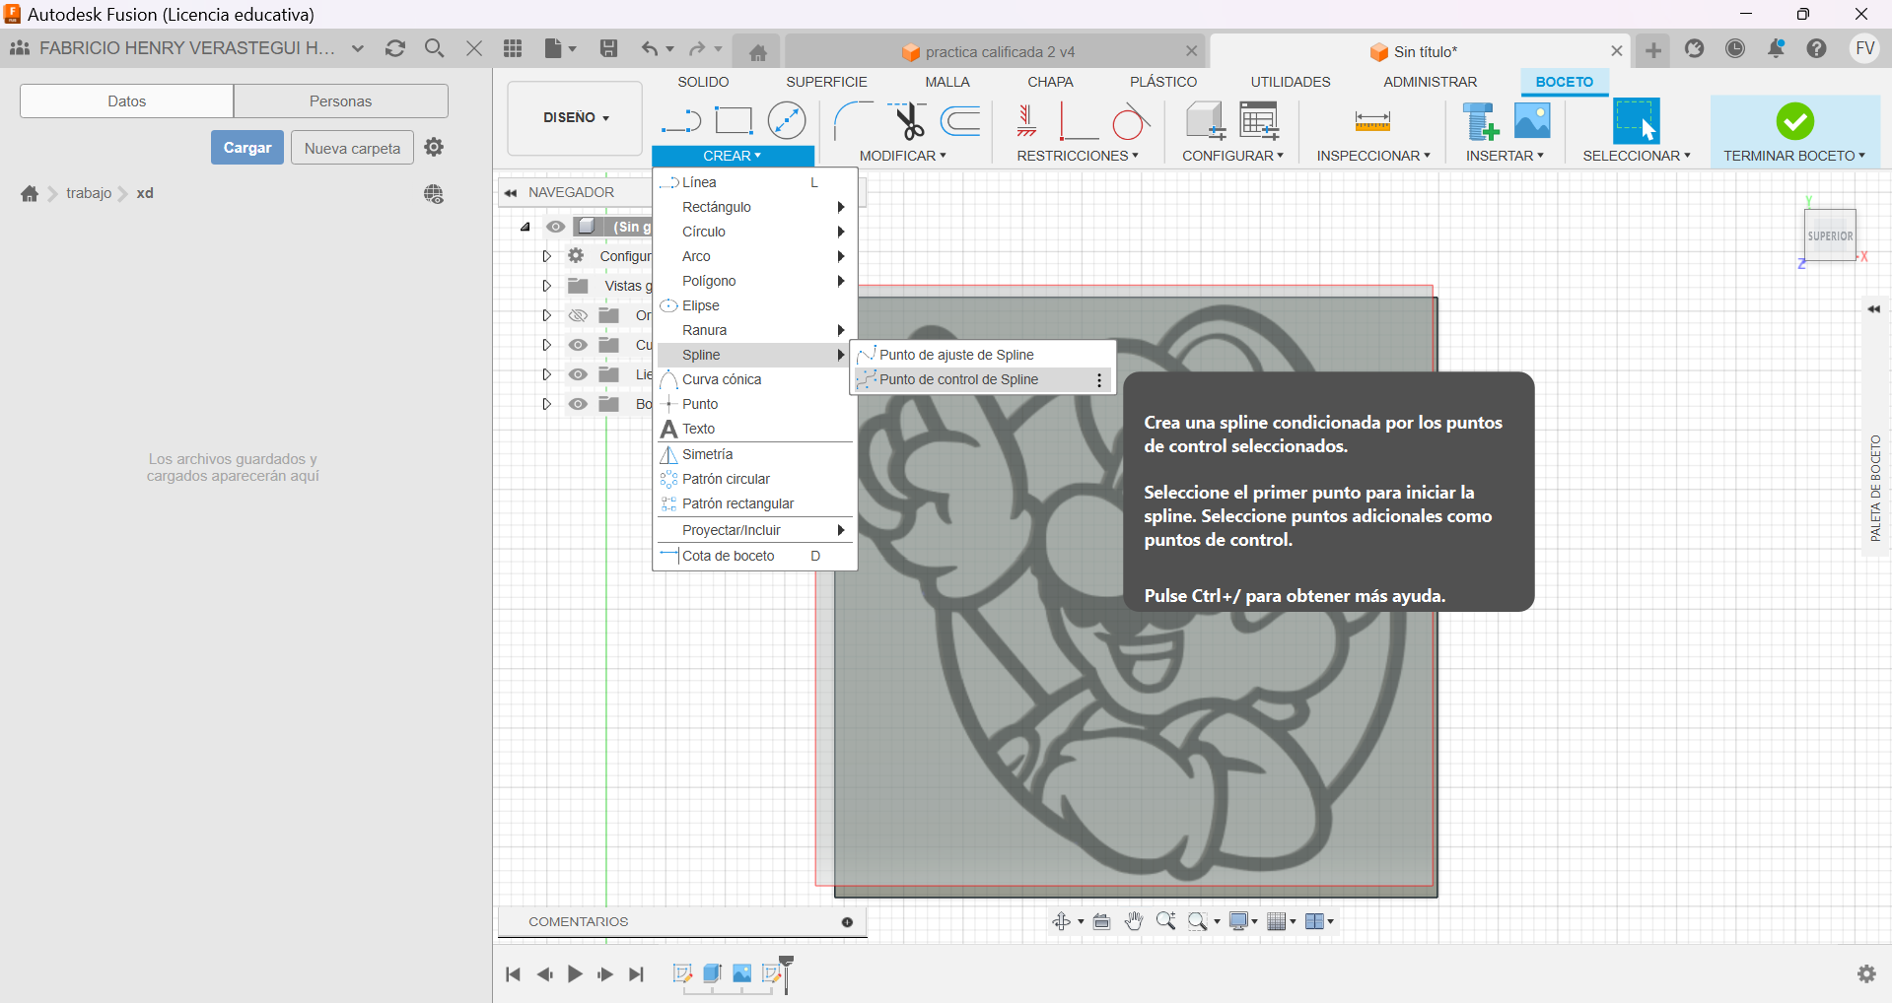Open the RESTRICCIONES dropdown

click(1078, 156)
